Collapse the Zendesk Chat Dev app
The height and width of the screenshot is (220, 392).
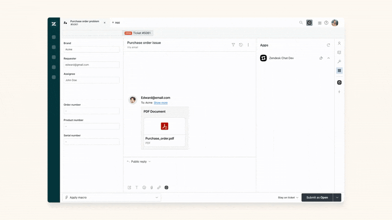click(328, 58)
